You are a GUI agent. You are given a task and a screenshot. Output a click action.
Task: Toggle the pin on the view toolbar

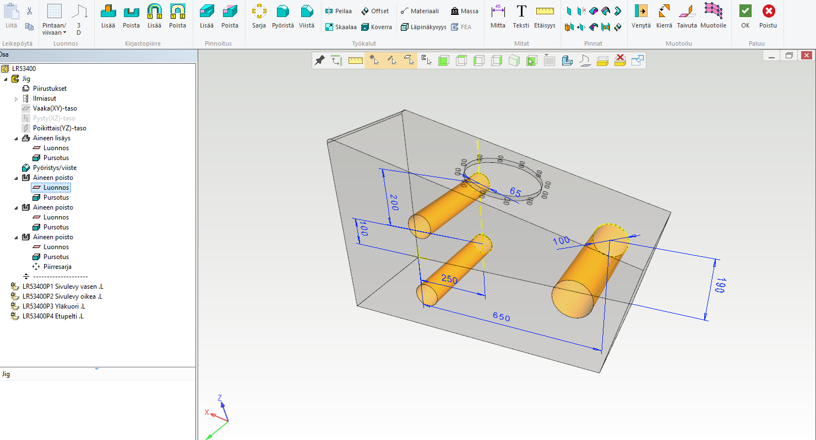(x=319, y=61)
